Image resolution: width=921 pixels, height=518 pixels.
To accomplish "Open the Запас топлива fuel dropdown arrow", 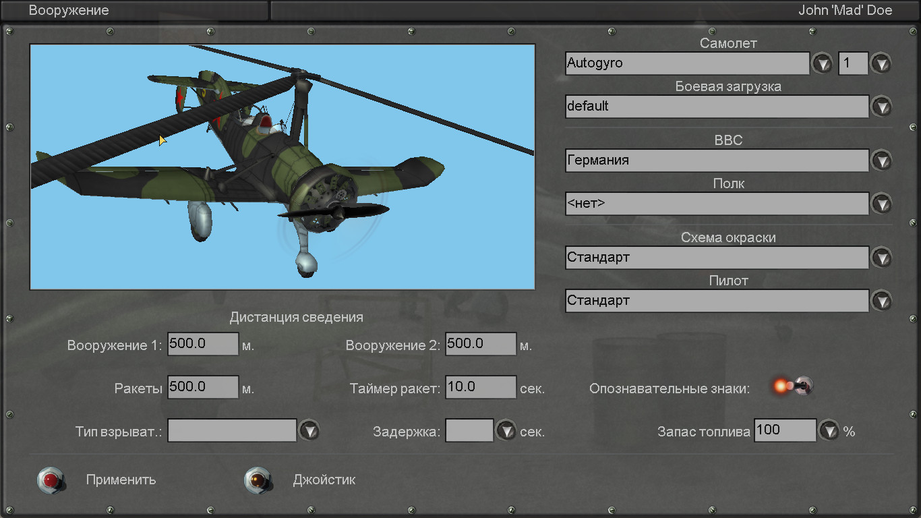I will (x=829, y=430).
